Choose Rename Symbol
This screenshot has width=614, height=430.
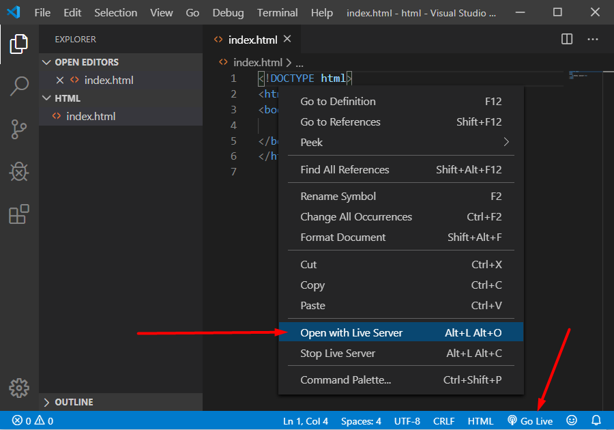click(401, 196)
